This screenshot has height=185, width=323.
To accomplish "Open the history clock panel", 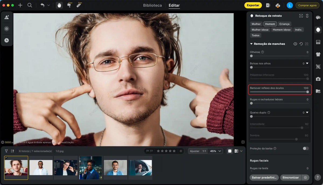I will coord(7,40).
